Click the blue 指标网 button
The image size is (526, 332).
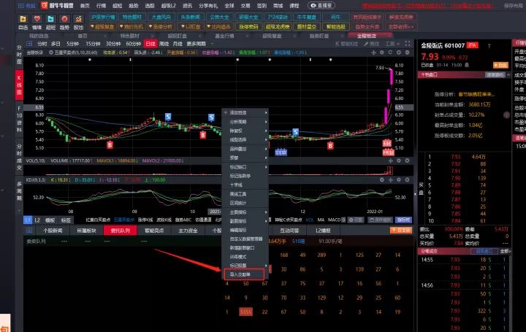point(403,220)
